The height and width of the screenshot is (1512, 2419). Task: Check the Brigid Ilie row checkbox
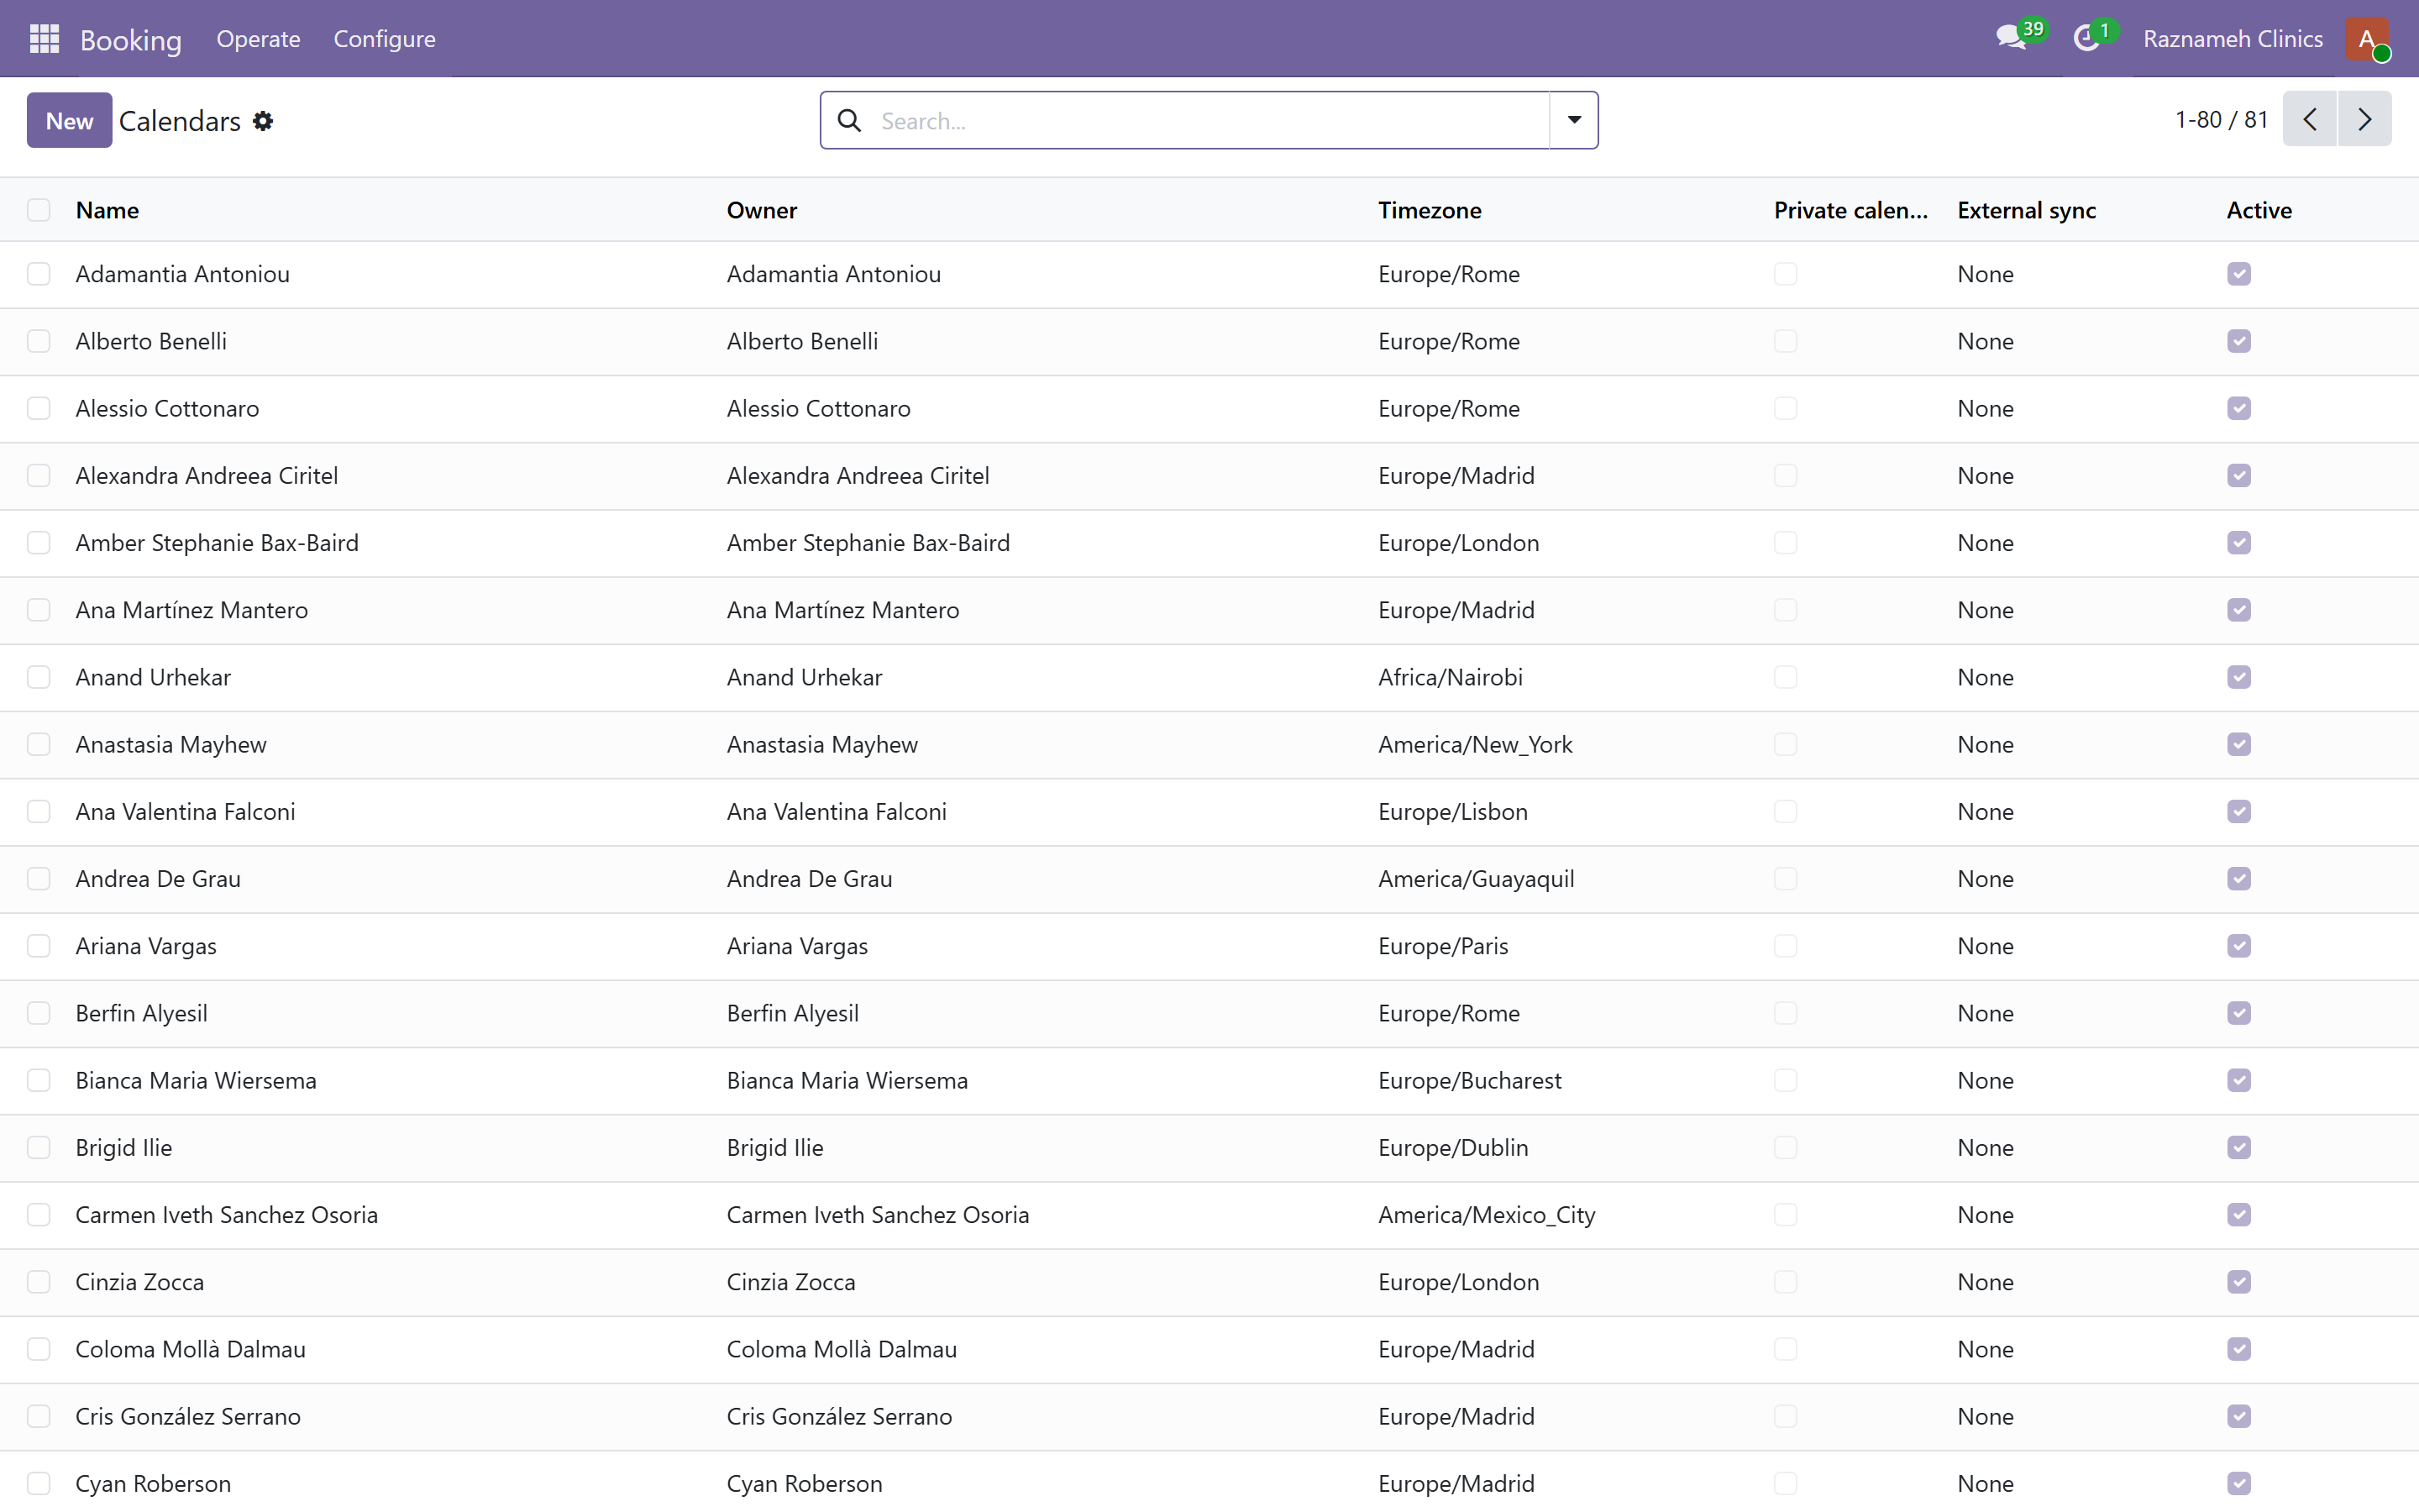click(x=39, y=1147)
